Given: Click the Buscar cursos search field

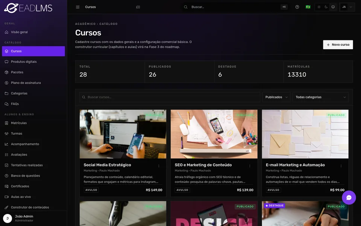Looking at the screenshot, I should [170, 97].
